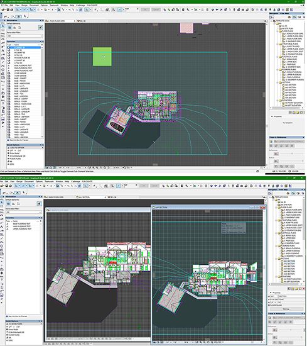Click Print icon in top window toolbar
The width and height of the screenshot is (307, 346).
pos(12,9)
